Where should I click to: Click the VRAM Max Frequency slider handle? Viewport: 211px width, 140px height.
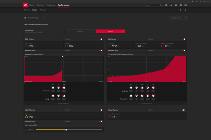coord(66,130)
